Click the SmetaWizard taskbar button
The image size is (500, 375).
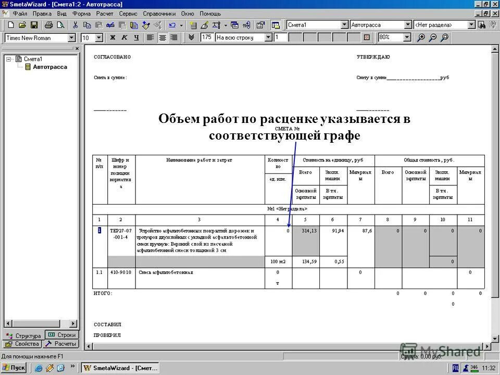pos(120,368)
